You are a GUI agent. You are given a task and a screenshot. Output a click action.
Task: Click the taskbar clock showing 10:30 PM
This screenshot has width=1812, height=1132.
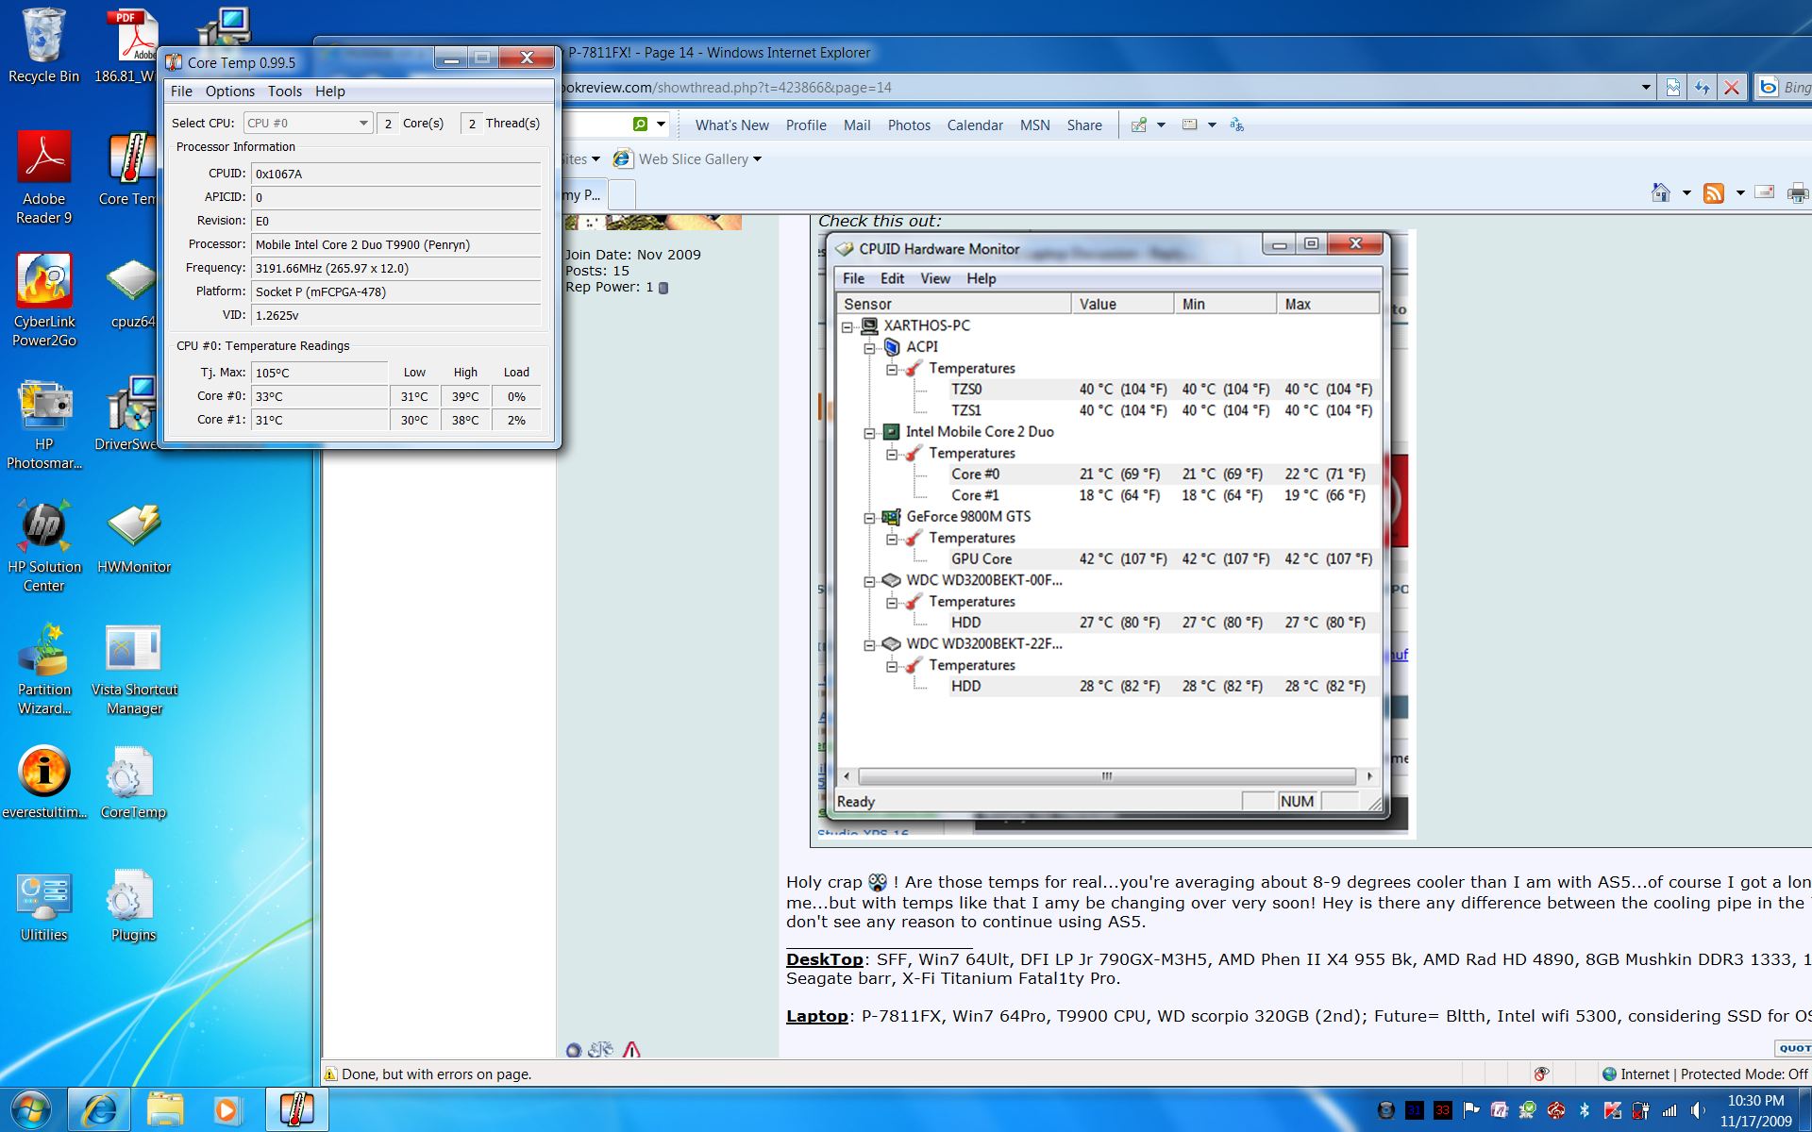pos(1755,1110)
